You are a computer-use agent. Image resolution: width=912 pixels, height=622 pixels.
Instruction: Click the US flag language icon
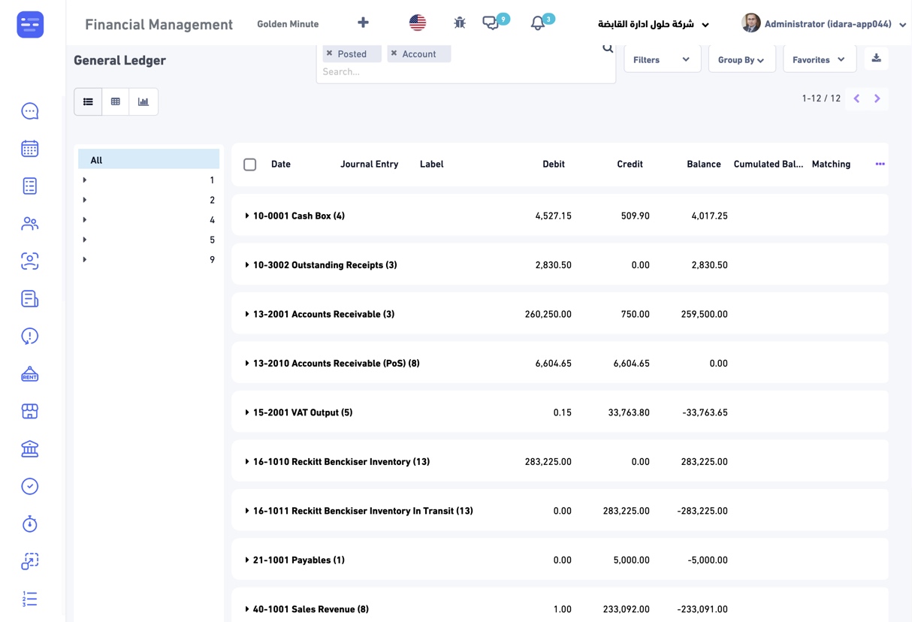pos(418,23)
